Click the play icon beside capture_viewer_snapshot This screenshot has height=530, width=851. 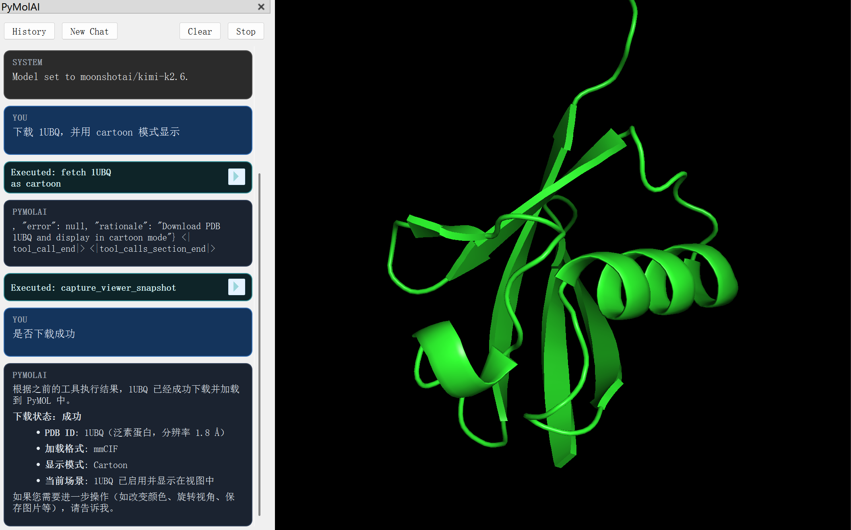[x=236, y=287]
